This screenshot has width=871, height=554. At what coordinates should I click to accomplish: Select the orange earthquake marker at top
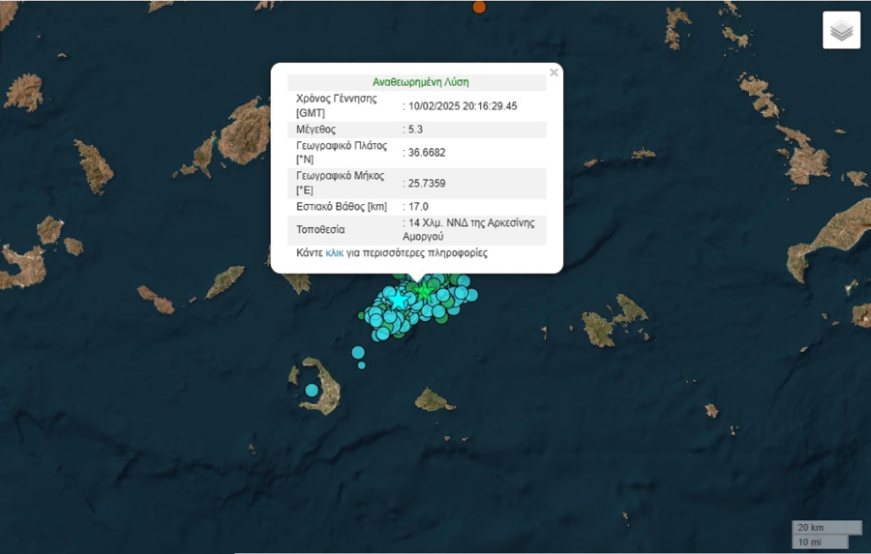479,7
